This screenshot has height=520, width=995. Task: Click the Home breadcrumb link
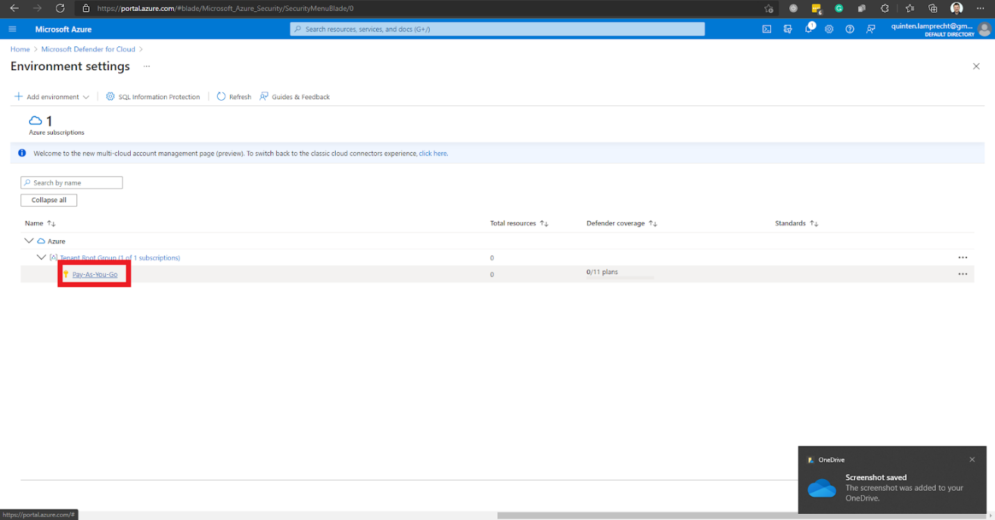[x=20, y=49]
